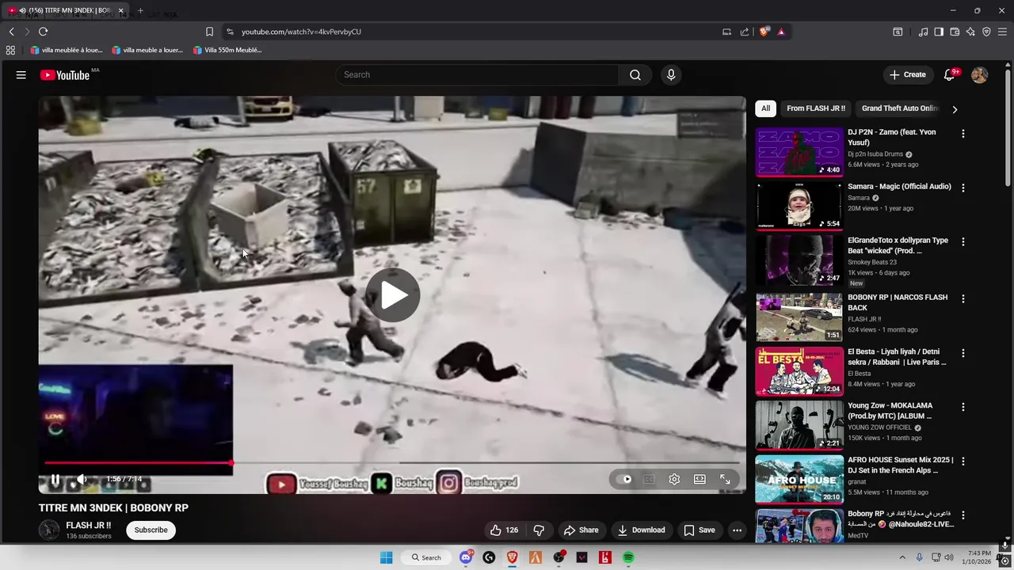1014x570 pixels.
Task: Open options for ElGrandeToto type beat video
Action: 963,242
